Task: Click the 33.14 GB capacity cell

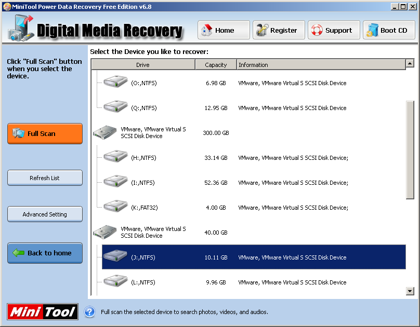Action: [x=216, y=158]
